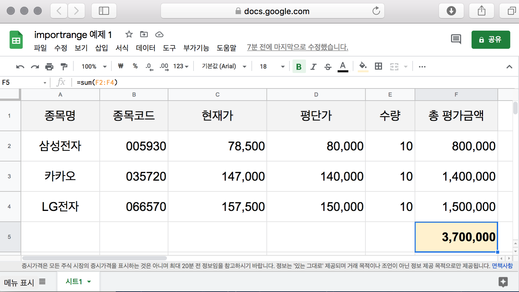
Task: Open the zoom 100% dropdown
Action: 94,67
